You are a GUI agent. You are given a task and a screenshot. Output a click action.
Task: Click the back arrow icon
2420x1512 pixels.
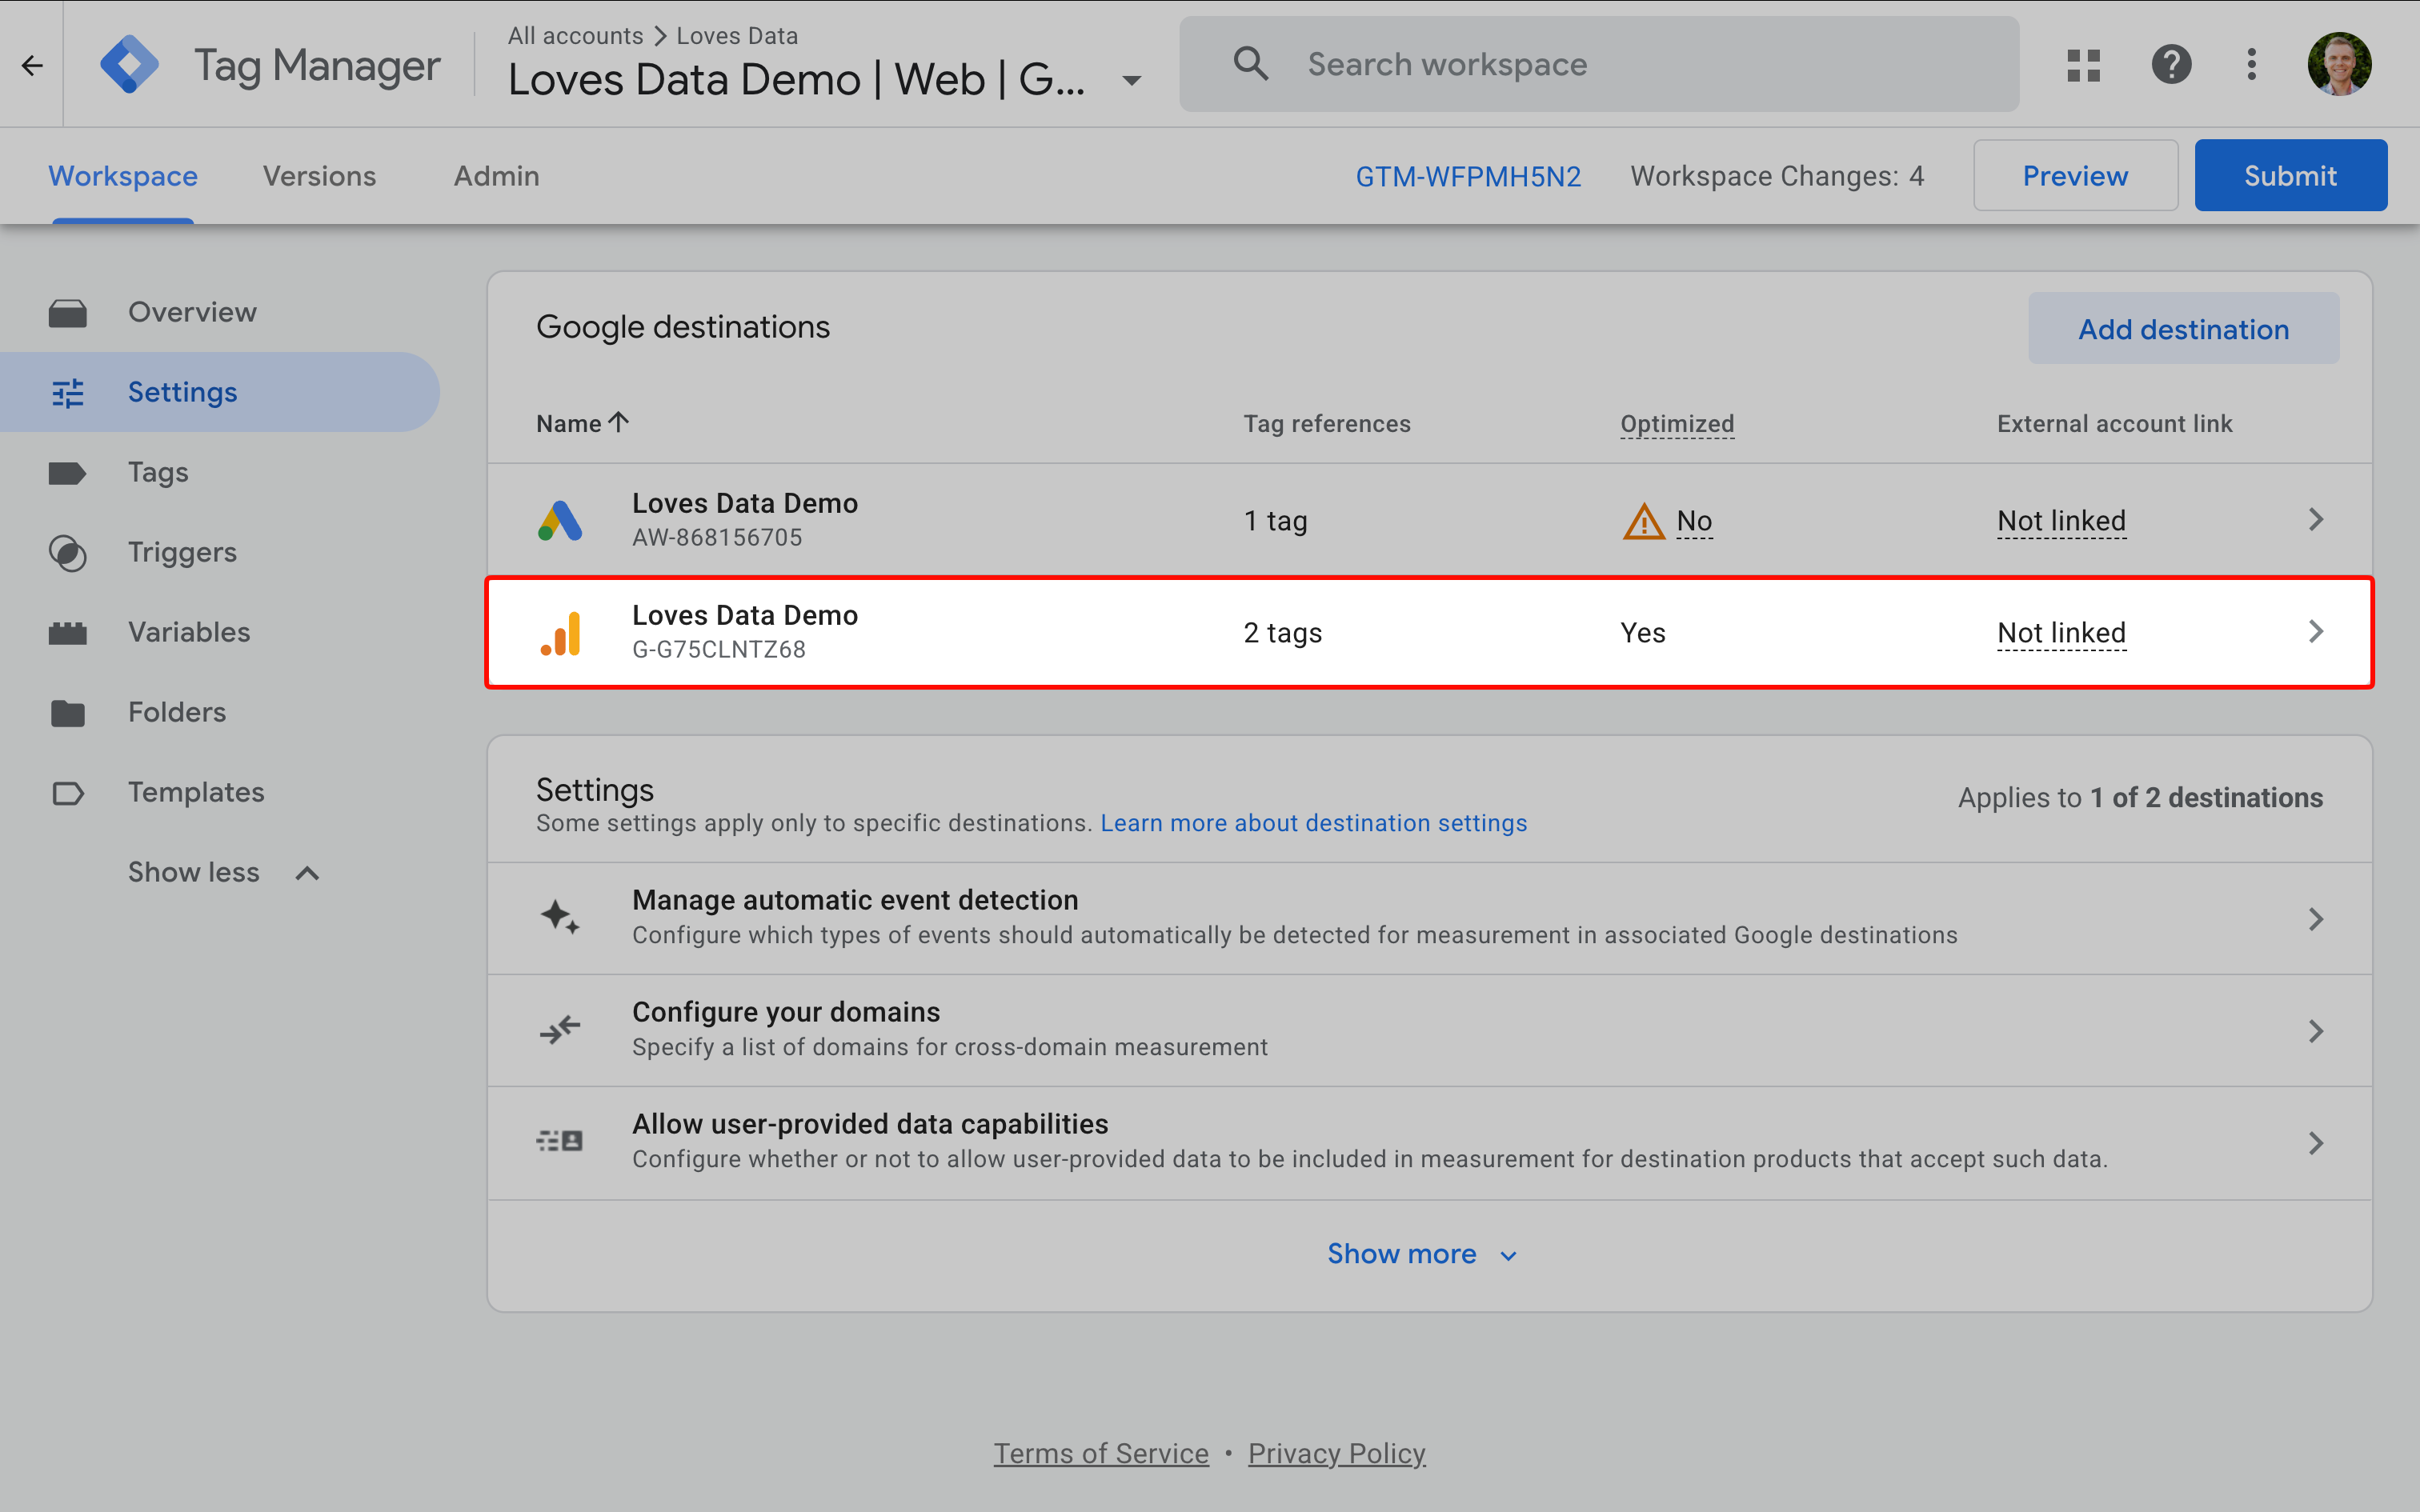click(32, 66)
